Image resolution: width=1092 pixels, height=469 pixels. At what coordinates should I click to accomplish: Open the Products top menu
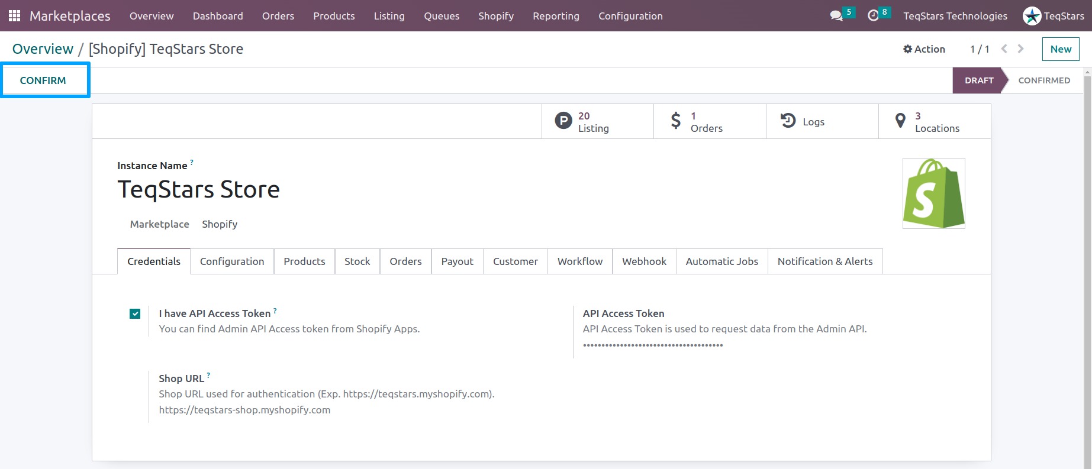[334, 16]
